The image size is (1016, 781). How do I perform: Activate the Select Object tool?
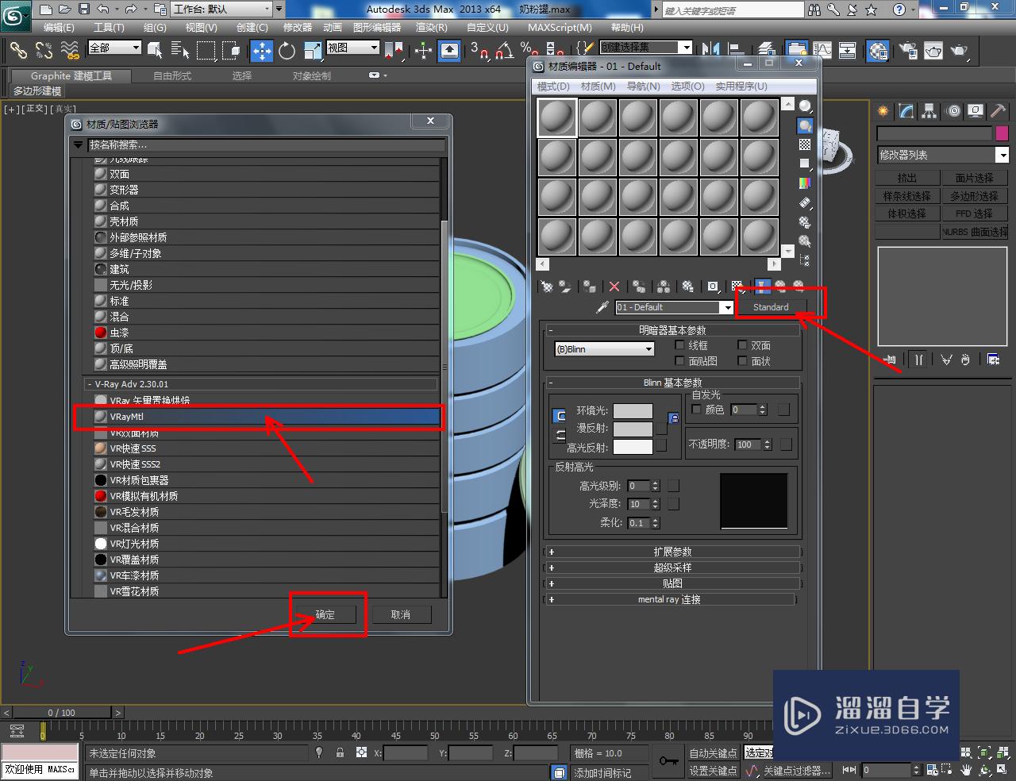click(x=155, y=51)
